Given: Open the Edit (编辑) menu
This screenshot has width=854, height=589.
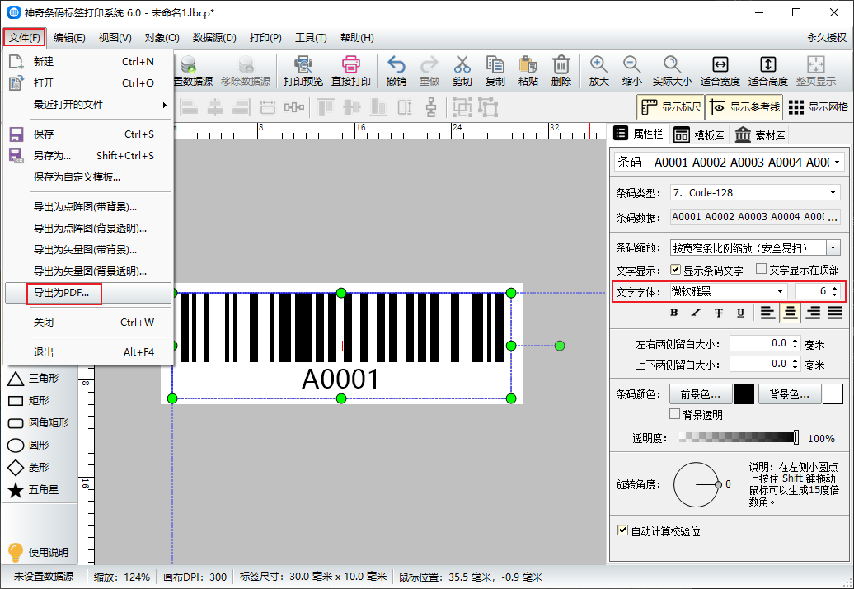Looking at the screenshot, I should [x=69, y=38].
